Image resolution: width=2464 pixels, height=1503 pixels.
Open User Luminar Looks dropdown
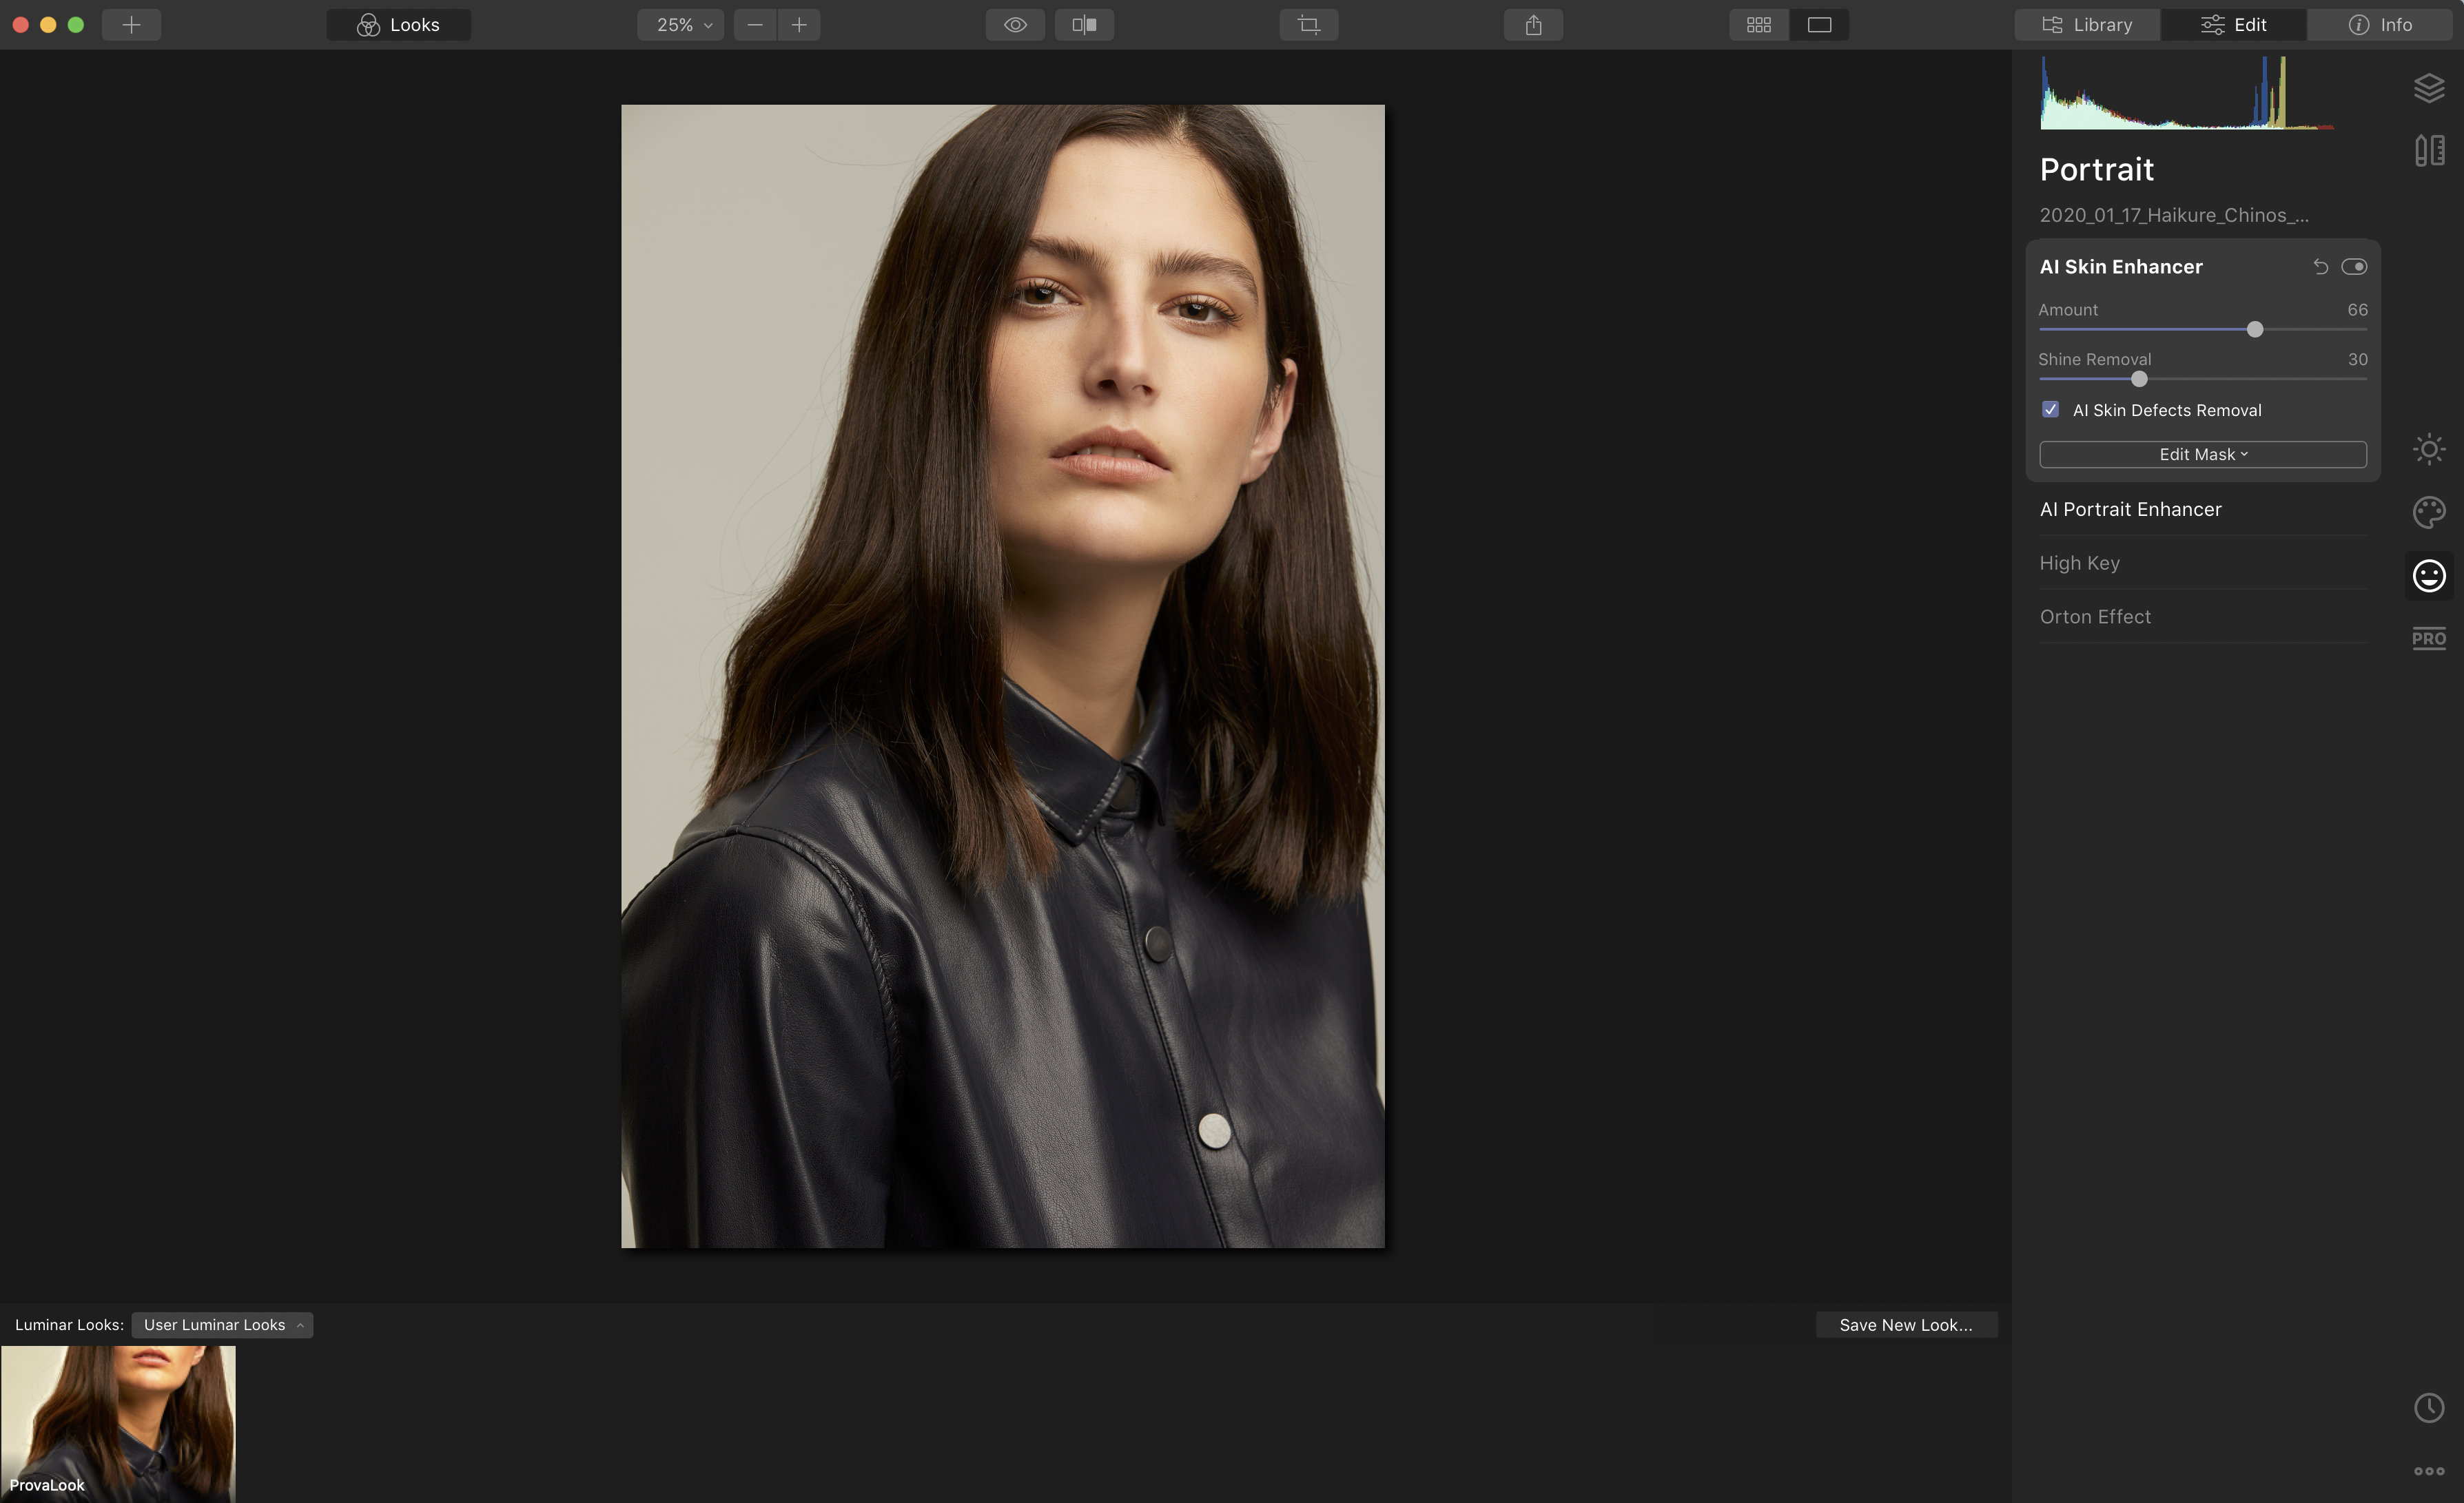[222, 1325]
